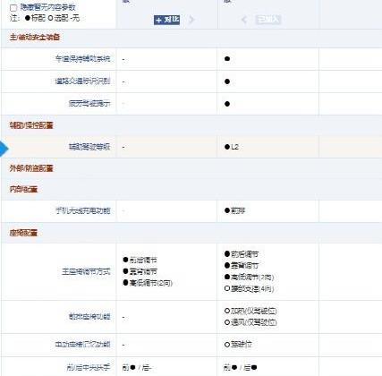Click the ○驾驶位 seat memory value
The image size is (382, 376).
[x=238, y=345]
